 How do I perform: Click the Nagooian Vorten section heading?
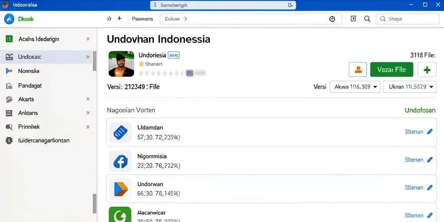tap(131, 110)
